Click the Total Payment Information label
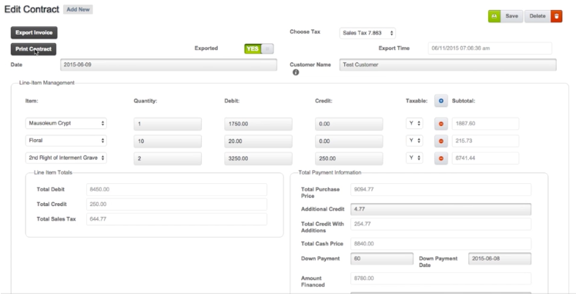576x303 pixels. coord(330,172)
